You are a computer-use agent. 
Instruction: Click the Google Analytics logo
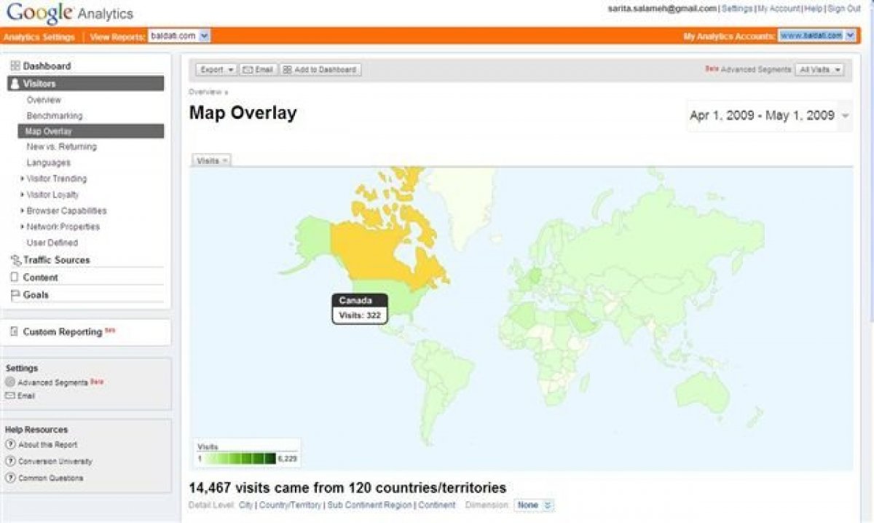70,13
